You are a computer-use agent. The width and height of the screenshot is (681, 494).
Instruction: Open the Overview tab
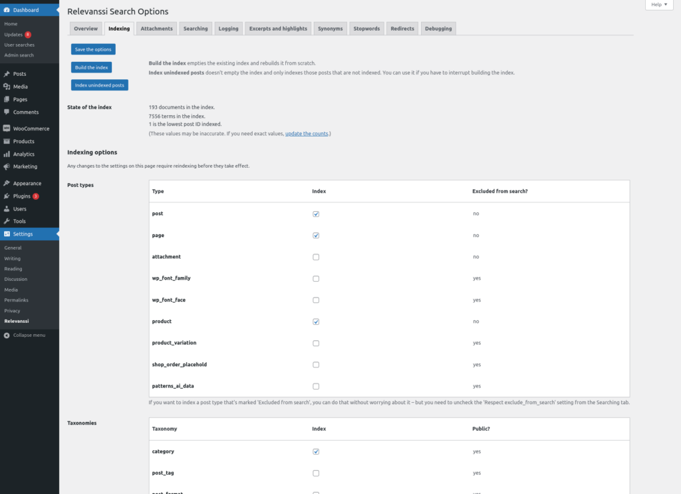[x=86, y=29]
